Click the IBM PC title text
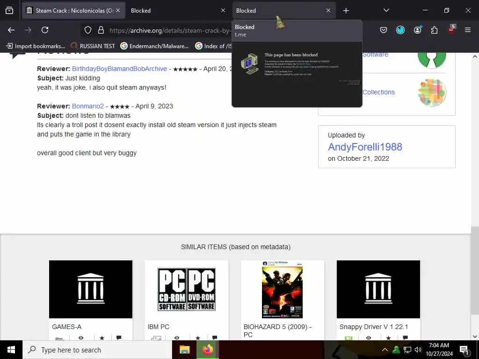This screenshot has width=479, height=359. pos(158,327)
